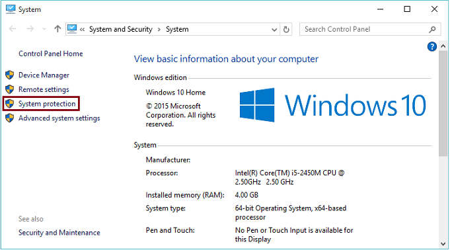Click the Windows 10 logo image

(333, 105)
